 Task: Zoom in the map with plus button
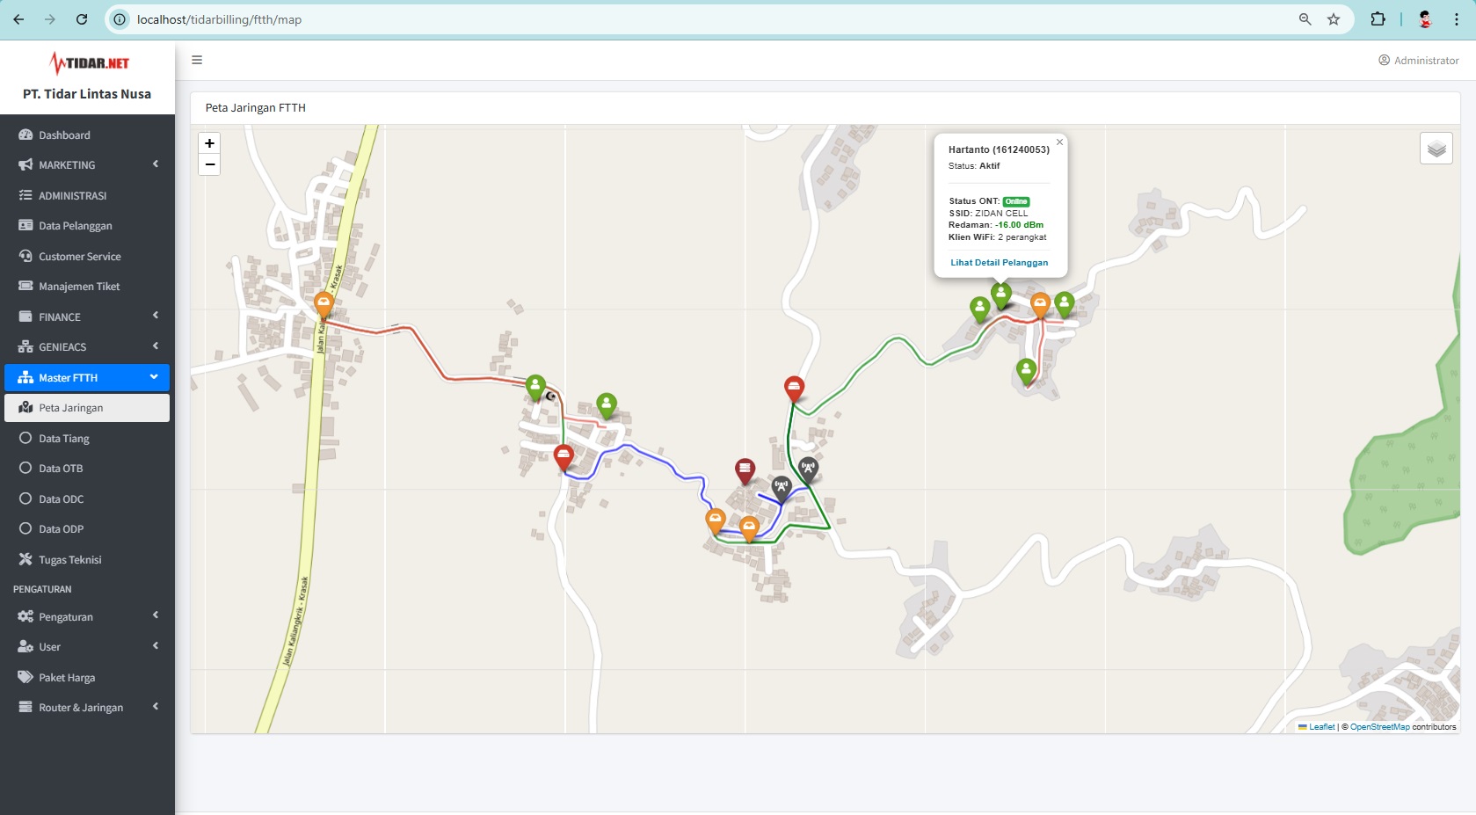pyautogui.click(x=209, y=143)
